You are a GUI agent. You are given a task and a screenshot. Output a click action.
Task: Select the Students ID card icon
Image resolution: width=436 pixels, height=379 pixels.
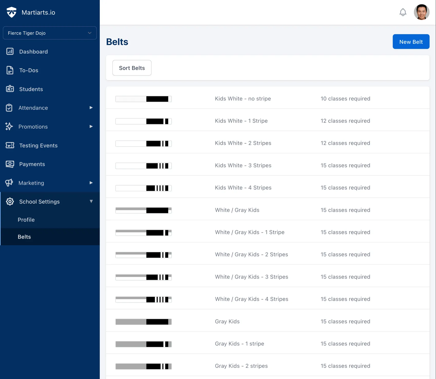[x=10, y=89]
